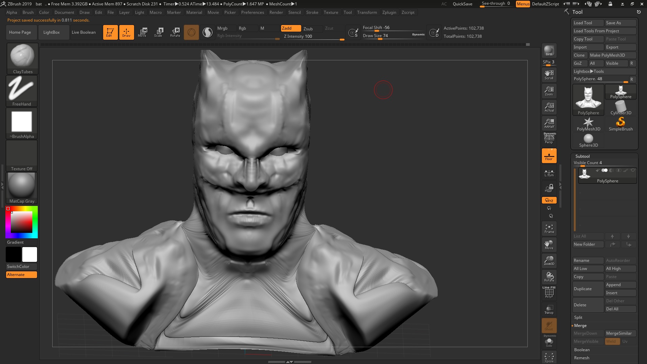Click the Zoom canvas icon
The width and height of the screenshot is (647, 364).
click(549, 91)
